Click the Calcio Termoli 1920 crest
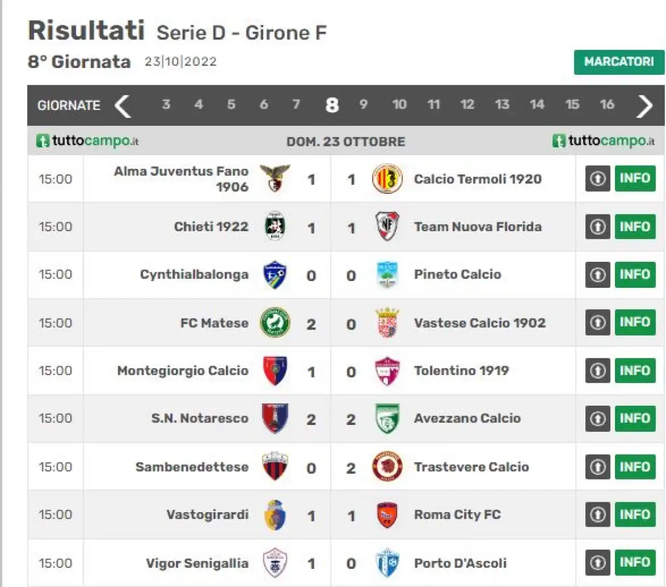This screenshot has width=666, height=587. [x=387, y=179]
